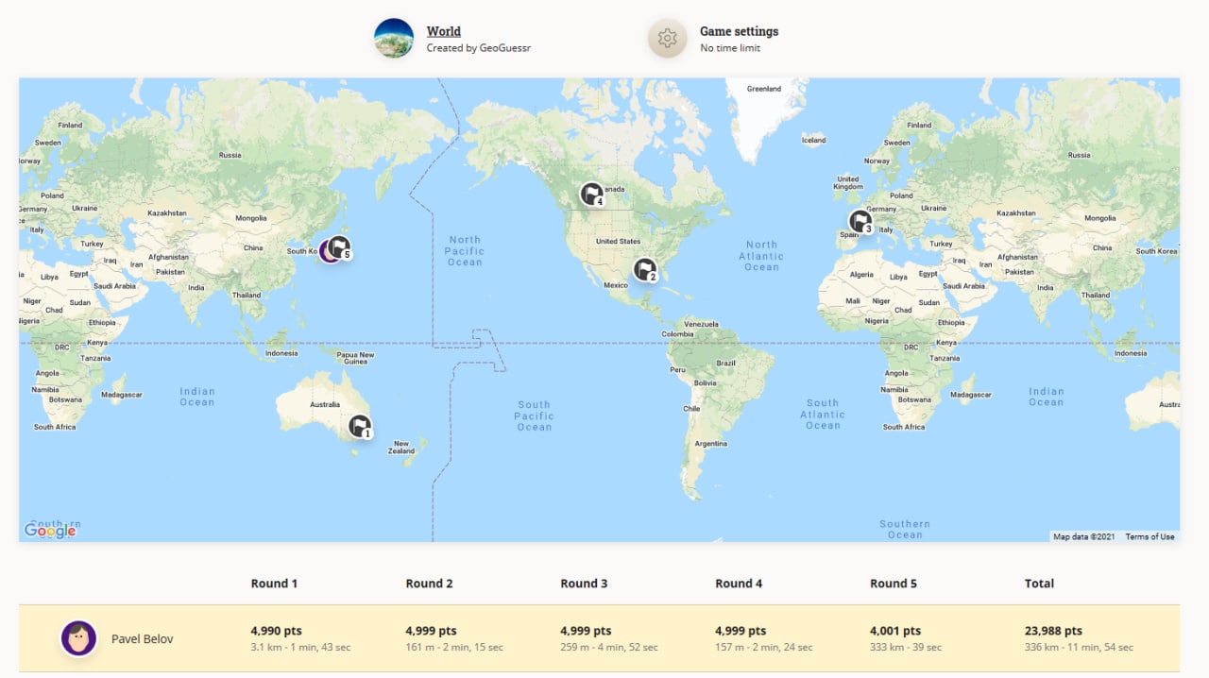This screenshot has width=1209, height=678.
Task: Click the 4,001 pts round 5 score
Action: coord(896,631)
